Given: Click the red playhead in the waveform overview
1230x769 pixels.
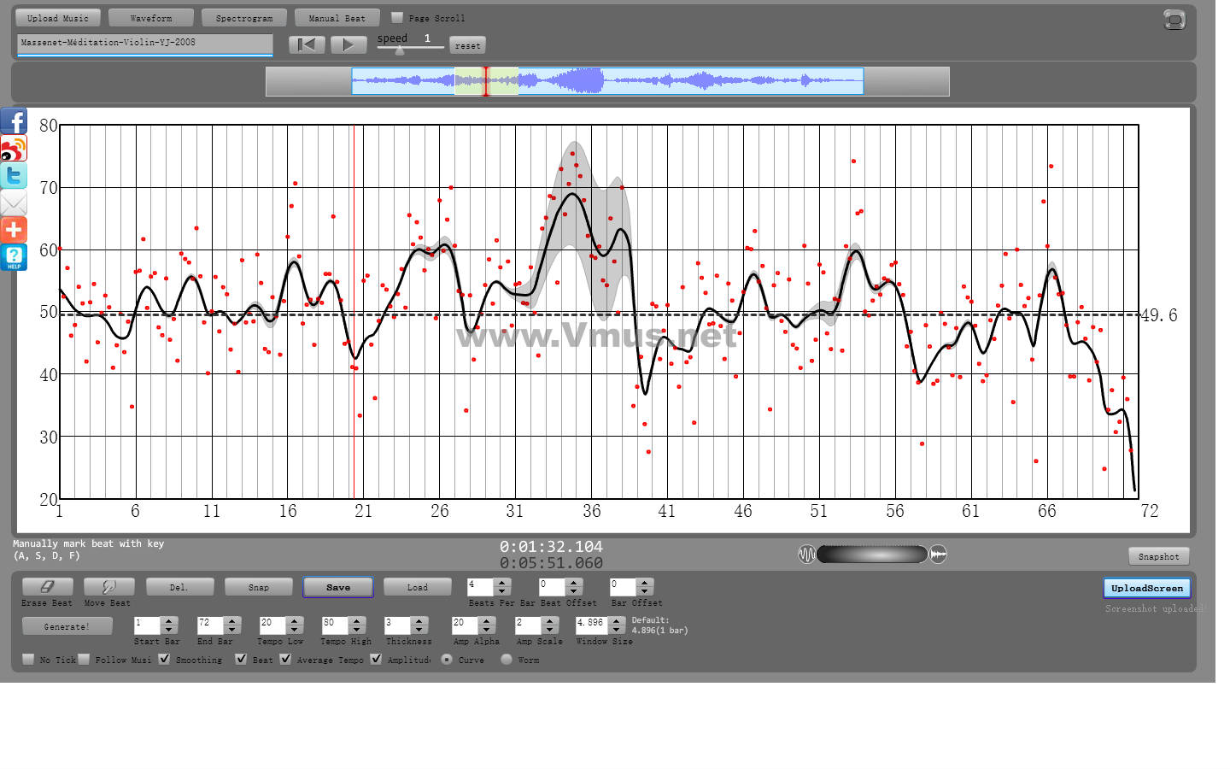Looking at the screenshot, I should 486,81.
